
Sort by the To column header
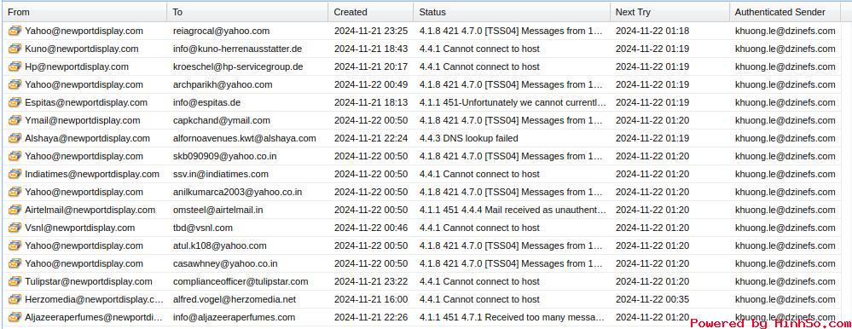247,12
